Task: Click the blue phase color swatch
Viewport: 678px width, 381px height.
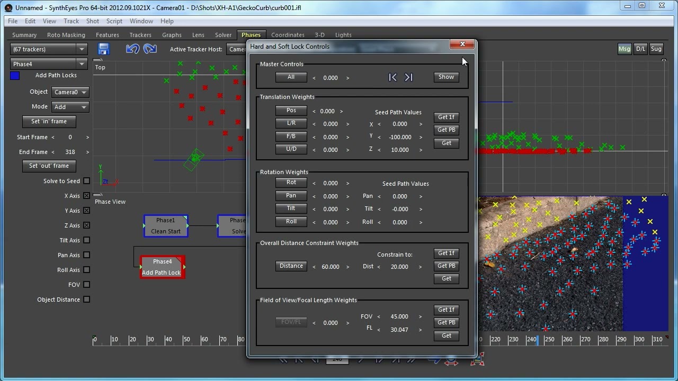Action: pyautogui.click(x=15, y=76)
